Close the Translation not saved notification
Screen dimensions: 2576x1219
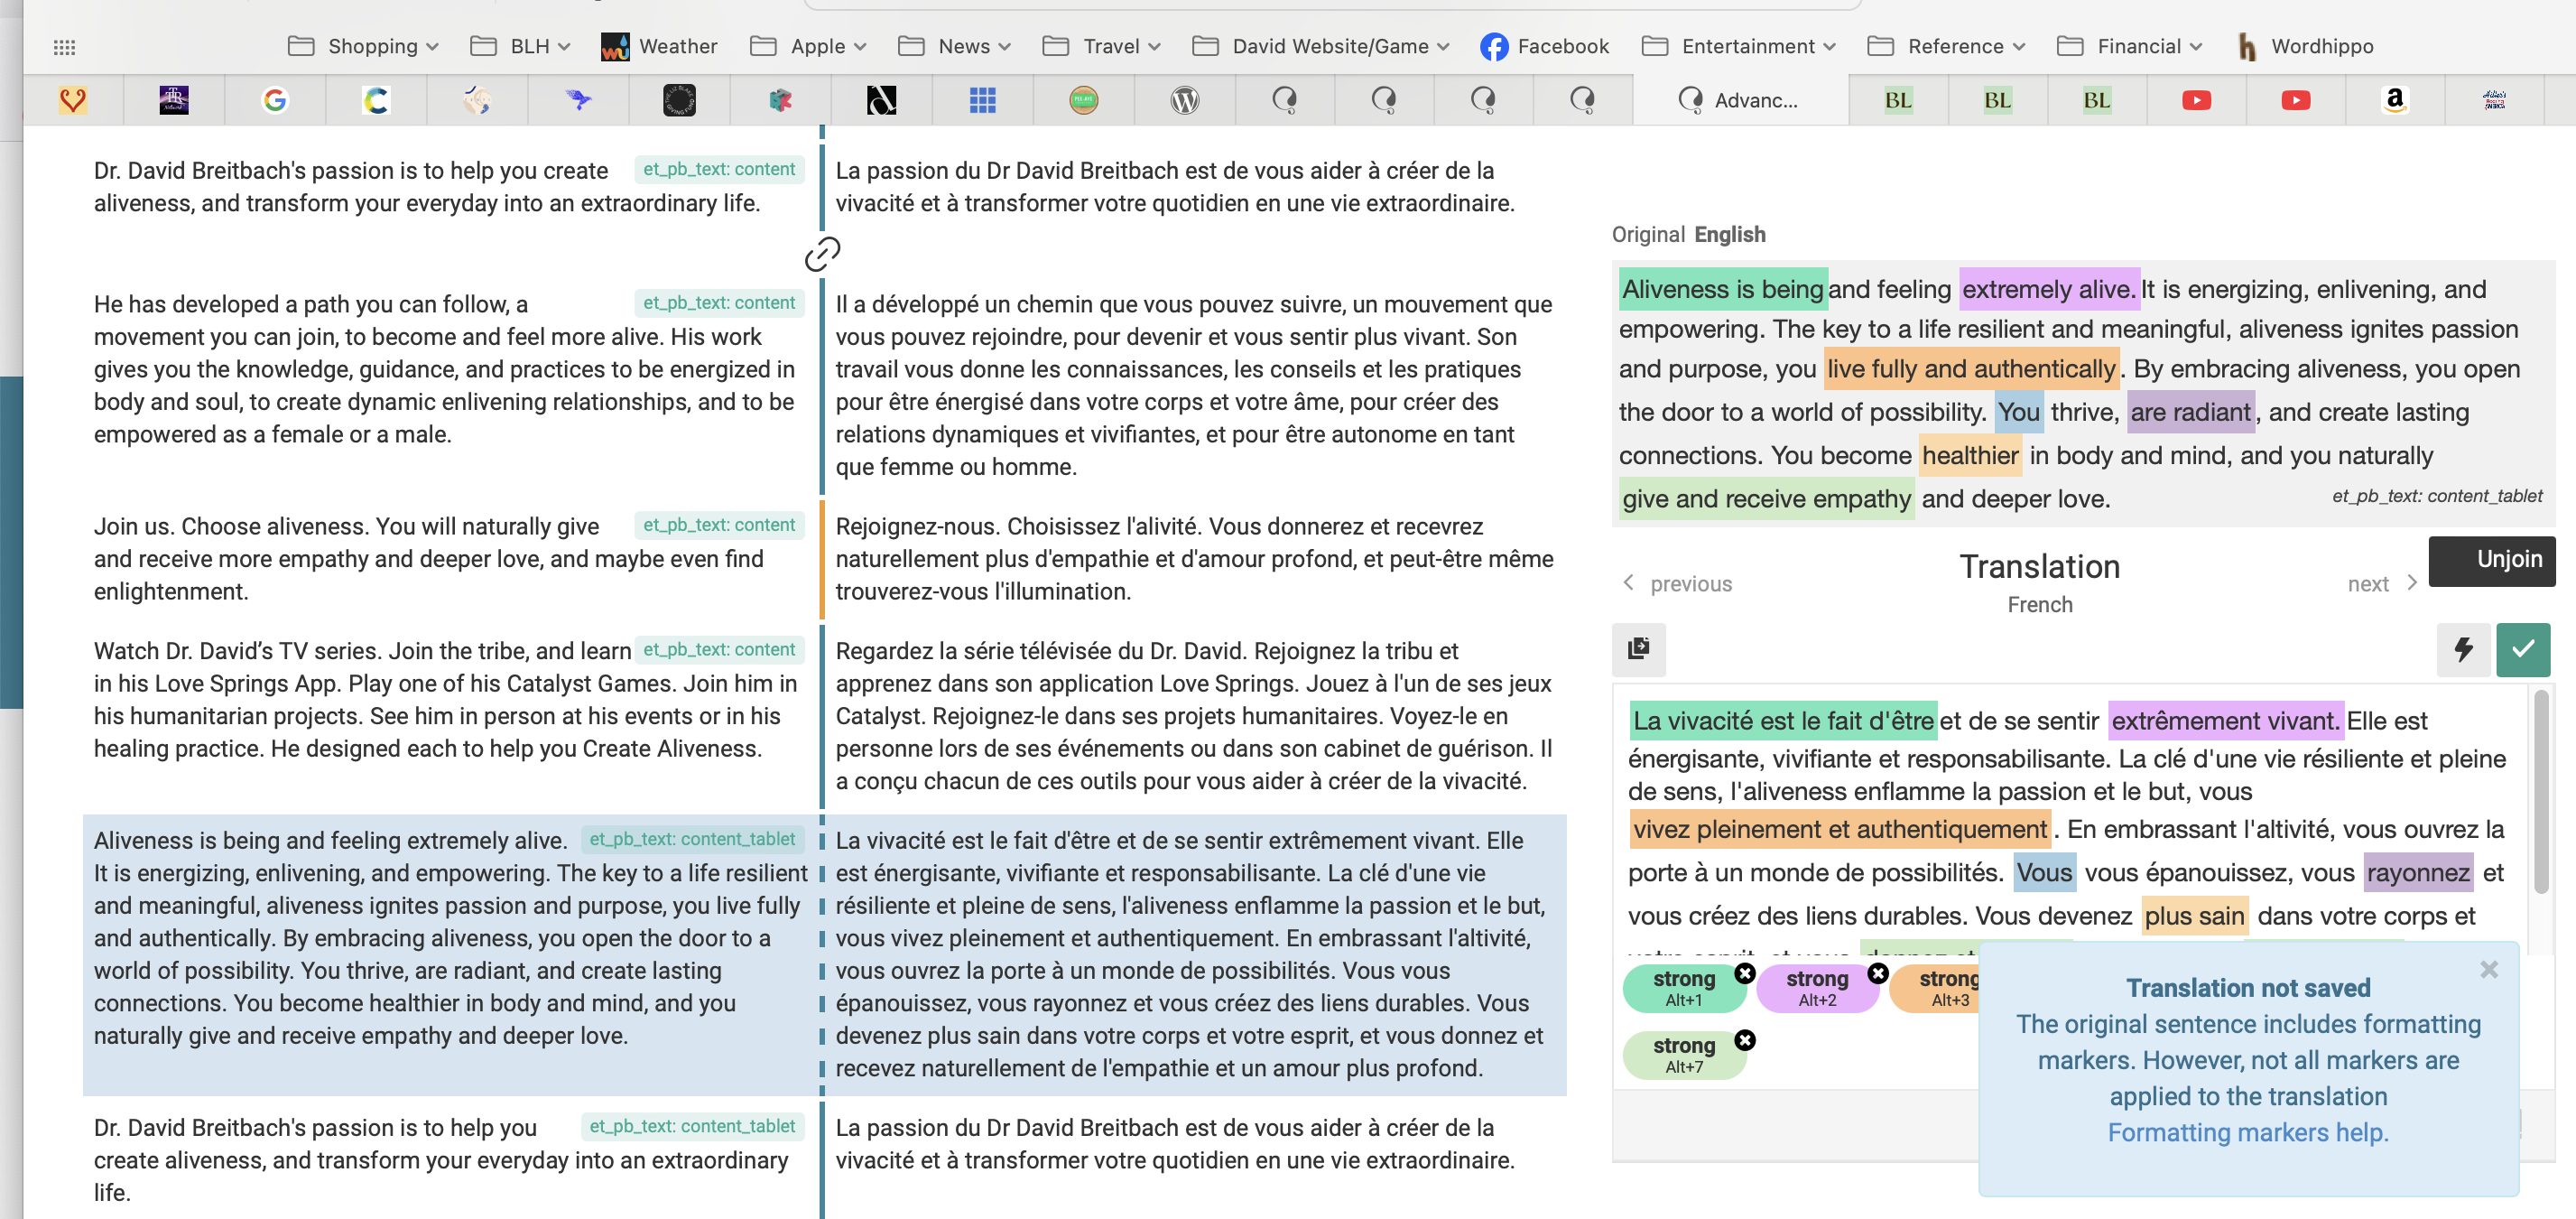pos(2489,968)
